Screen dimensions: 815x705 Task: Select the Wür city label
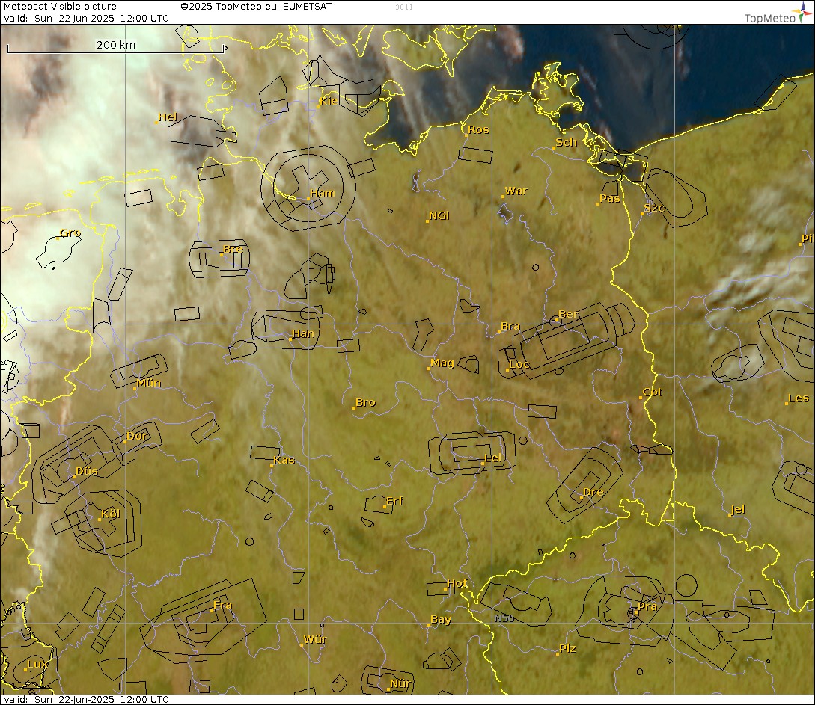(315, 639)
